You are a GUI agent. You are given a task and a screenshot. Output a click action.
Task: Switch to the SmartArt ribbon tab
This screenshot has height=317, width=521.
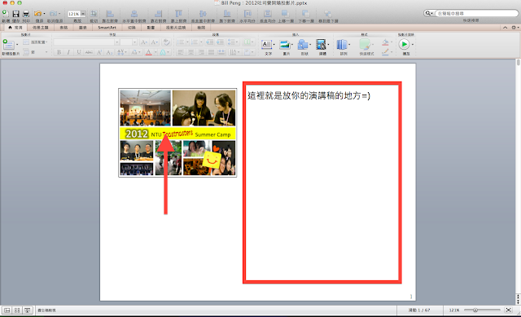pos(107,28)
